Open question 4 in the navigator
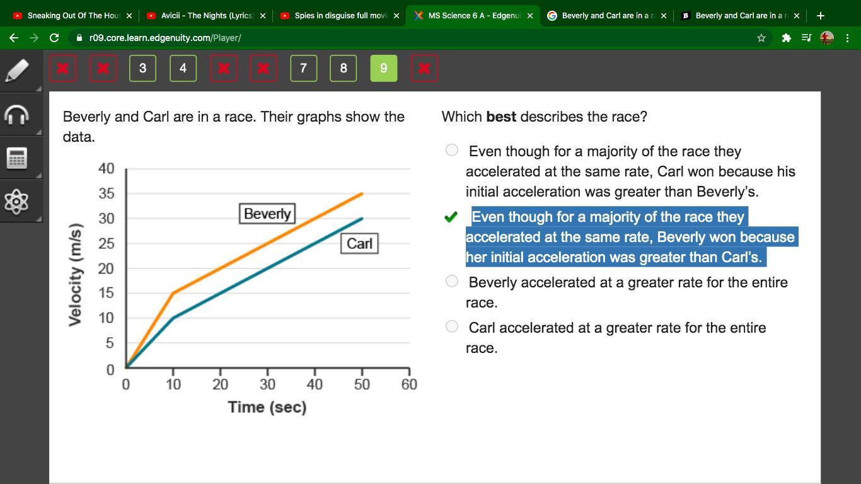This screenshot has height=484, width=861. point(183,68)
